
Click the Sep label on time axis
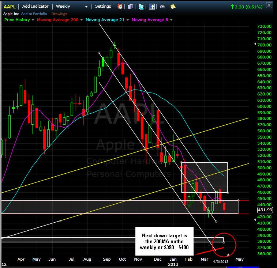[107, 259]
